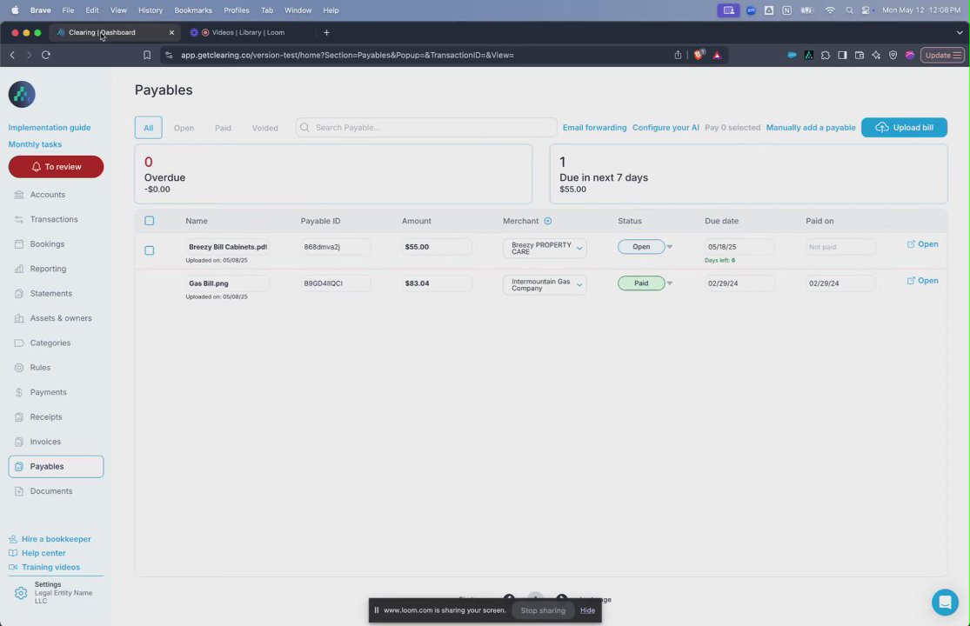This screenshot has width=970, height=626.
Task: Open a new browser tab
Action: [326, 32]
